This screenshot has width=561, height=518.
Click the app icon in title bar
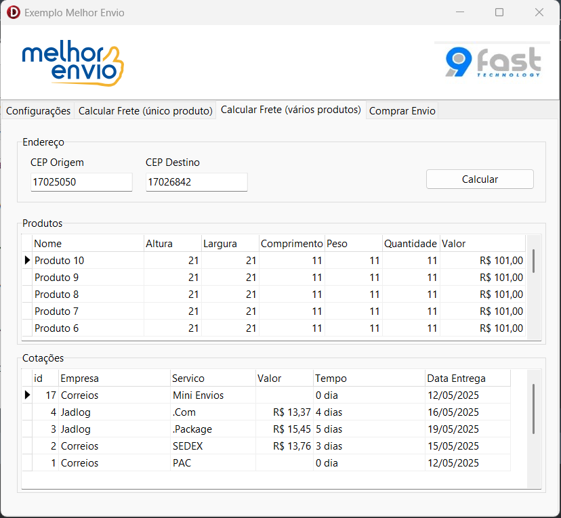(x=14, y=12)
